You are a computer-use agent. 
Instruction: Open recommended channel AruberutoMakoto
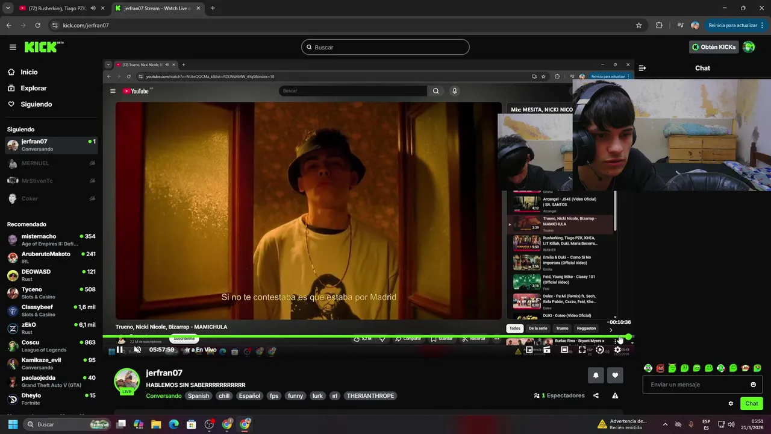(x=51, y=257)
